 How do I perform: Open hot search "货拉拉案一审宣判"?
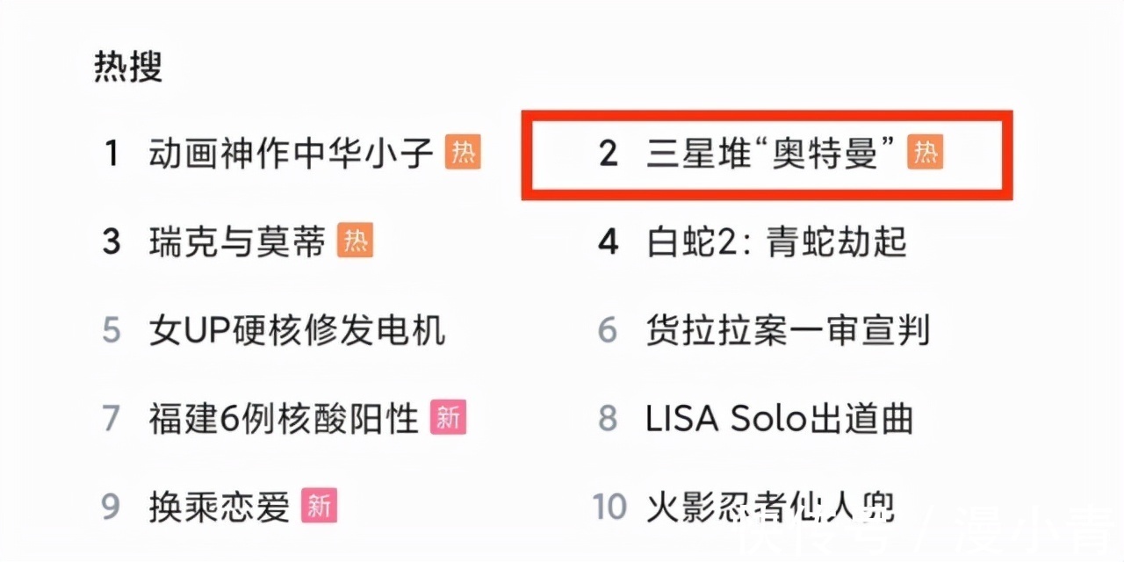pyautogui.click(x=788, y=330)
